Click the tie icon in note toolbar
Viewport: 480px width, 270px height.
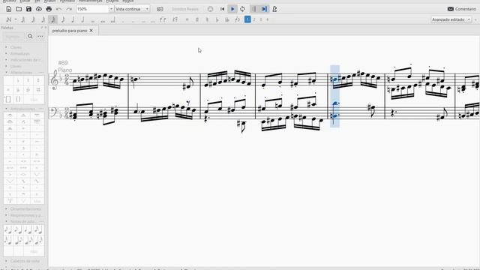click(x=163, y=19)
